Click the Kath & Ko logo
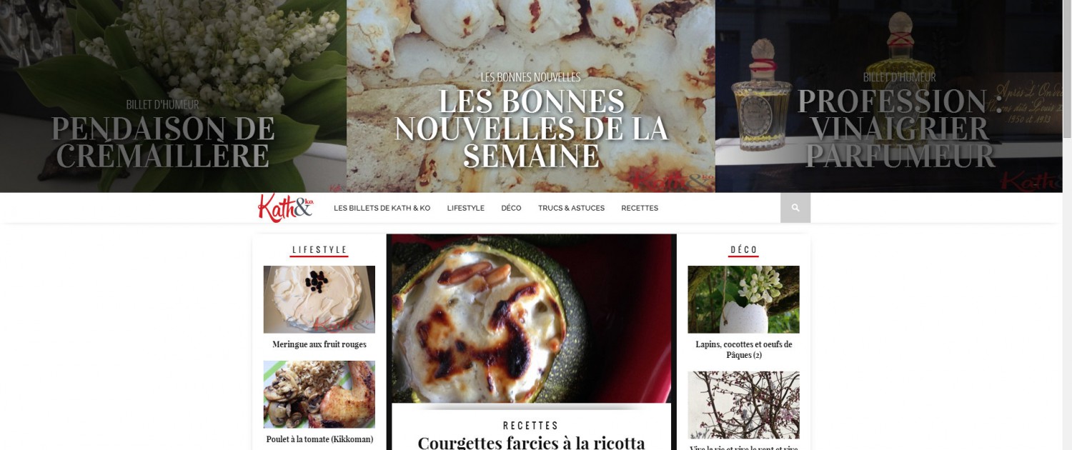Screen dimensions: 1072x450 tap(286, 208)
